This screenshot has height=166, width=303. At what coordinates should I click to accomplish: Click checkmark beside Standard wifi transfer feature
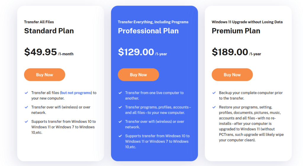point(26,107)
